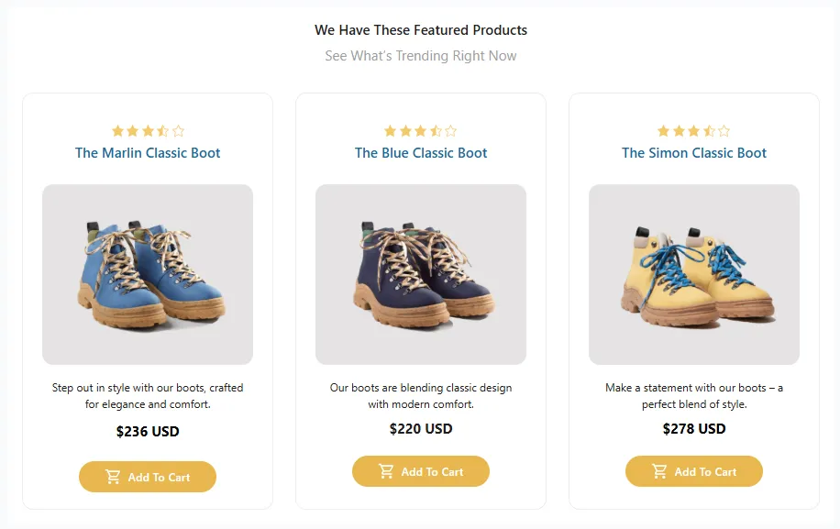This screenshot has width=840, height=529.
Task: Click cart icon on Marlin boot button
Action: [113, 477]
